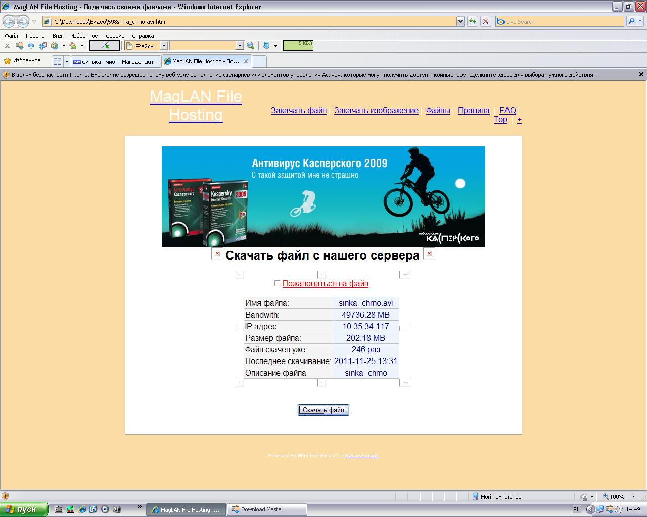This screenshot has height=517, width=647.
Task: Follow the Закачать изображение link
Action: 376,110
